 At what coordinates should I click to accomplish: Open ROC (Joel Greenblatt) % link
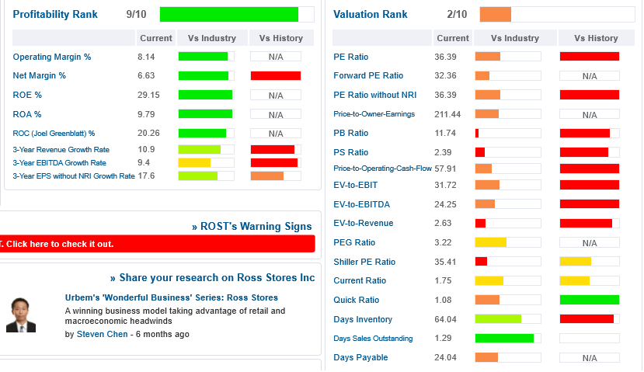pyautogui.click(x=54, y=133)
